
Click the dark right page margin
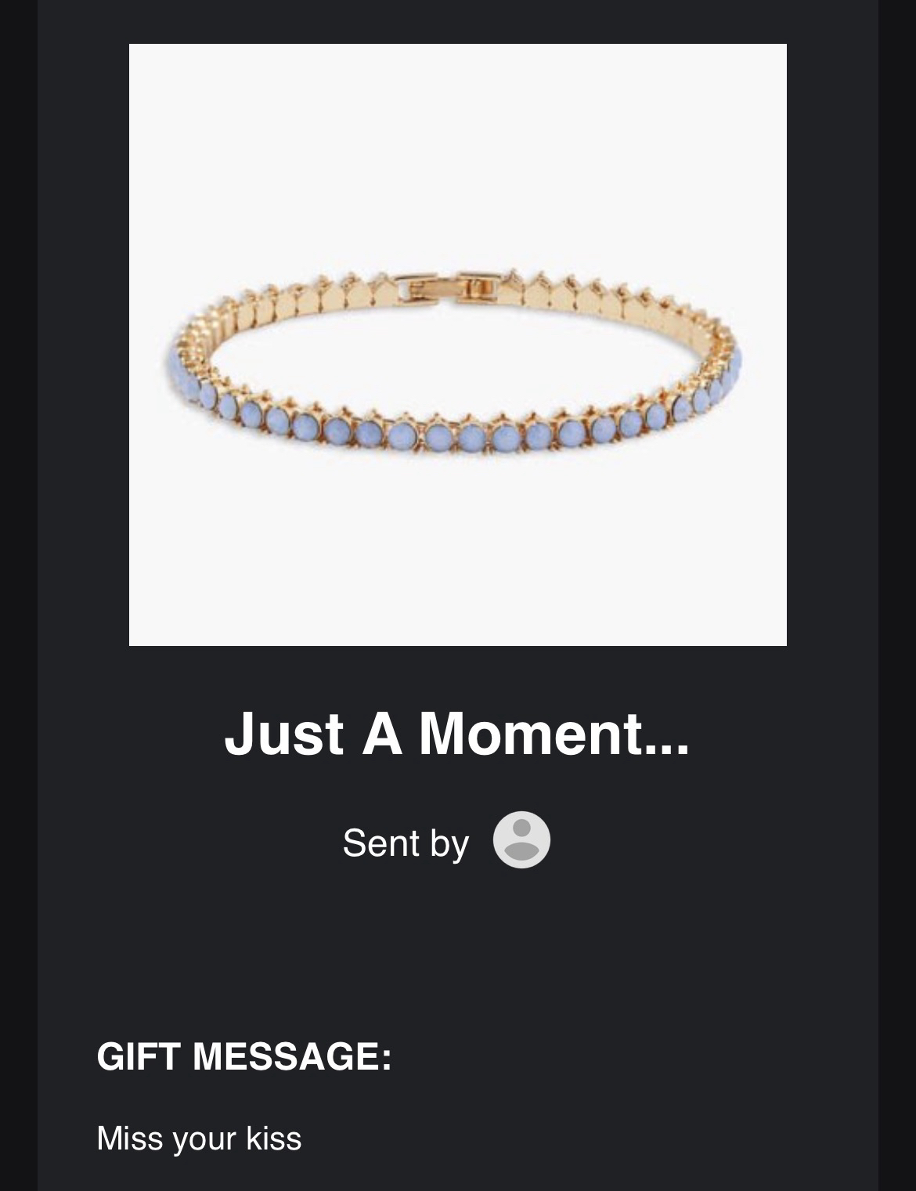tap(897, 595)
